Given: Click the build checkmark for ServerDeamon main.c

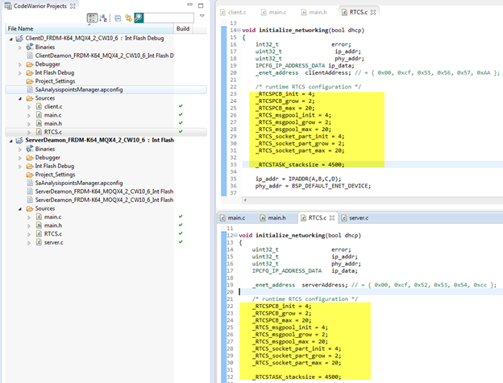Looking at the screenshot, I should point(181,216).
